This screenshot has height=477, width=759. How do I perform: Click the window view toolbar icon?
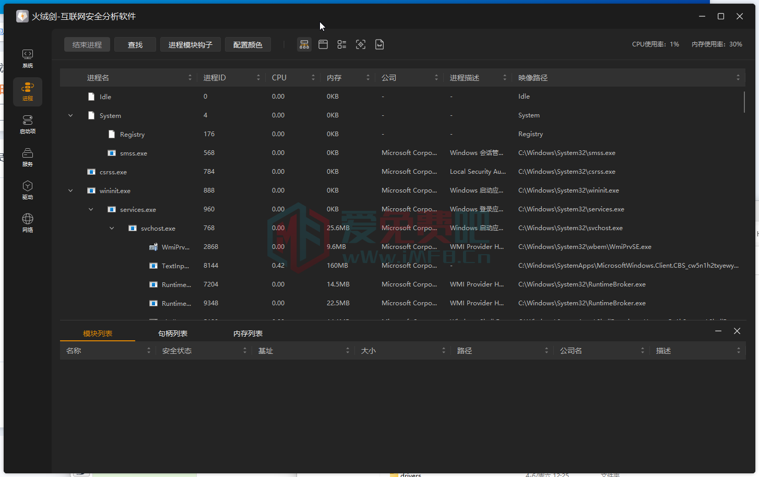click(323, 44)
